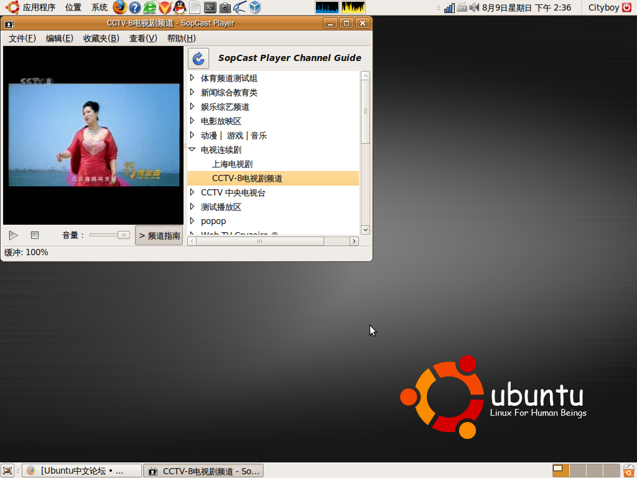637x478 pixels.
Task: Open the text document launcher icon
Action: (x=195, y=7)
